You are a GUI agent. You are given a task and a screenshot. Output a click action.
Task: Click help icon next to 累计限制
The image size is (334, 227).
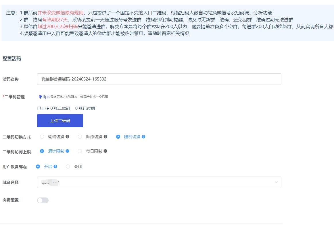(67, 151)
